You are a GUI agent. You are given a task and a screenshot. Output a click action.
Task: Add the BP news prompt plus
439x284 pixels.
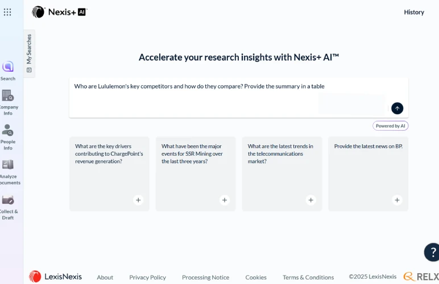coord(397,200)
